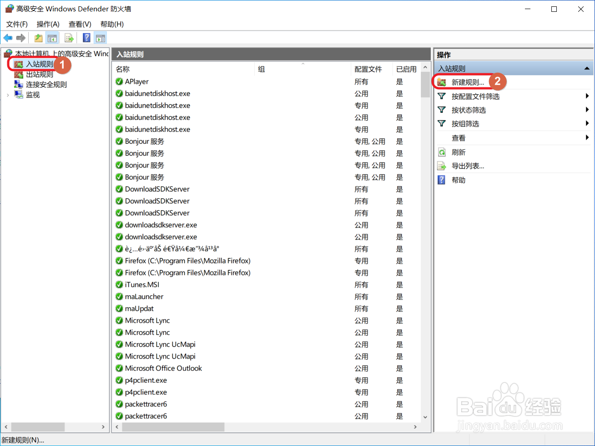Toggle the show/hide console tree toolbar icon
This screenshot has width=595, height=446.
click(x=52, y=38)
